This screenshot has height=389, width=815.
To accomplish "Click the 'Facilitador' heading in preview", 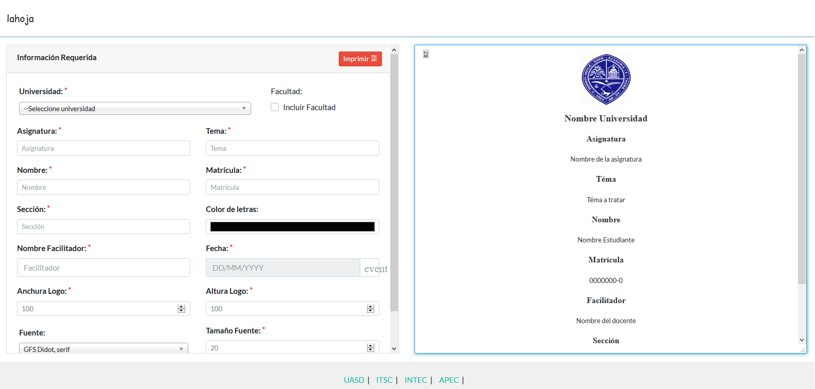I will click(x=606, y=300).
